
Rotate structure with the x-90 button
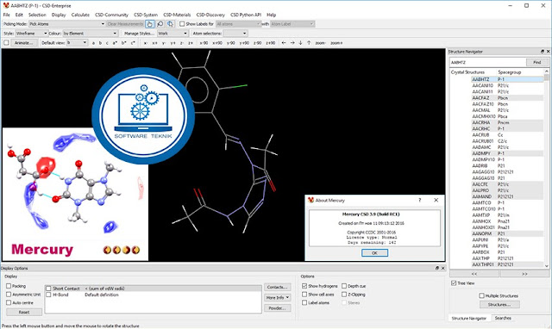pyautogui.click(x=204, y=43)
